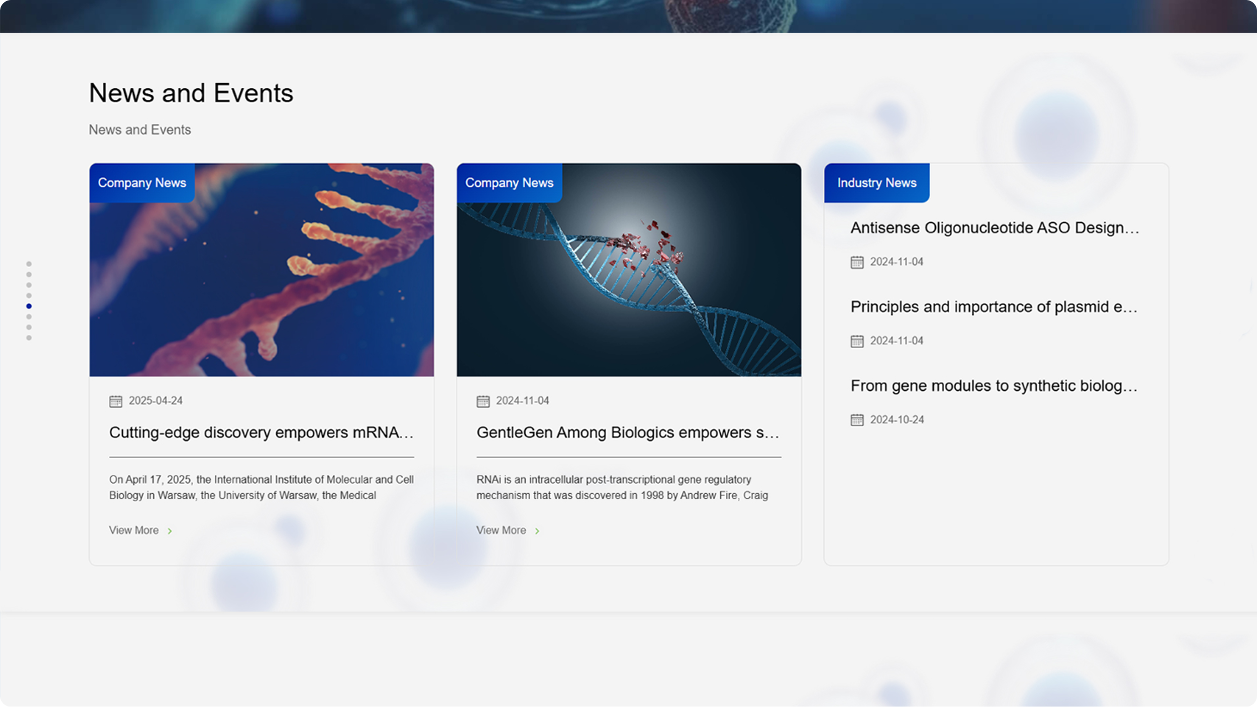Click calendar icon beside 2025-04-24 date
The height and width of the screenshot is (707, 1257).
pos(116,401)
